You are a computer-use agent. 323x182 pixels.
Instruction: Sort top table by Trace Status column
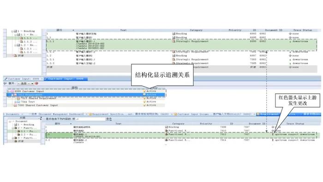click(x=303, y=30)
